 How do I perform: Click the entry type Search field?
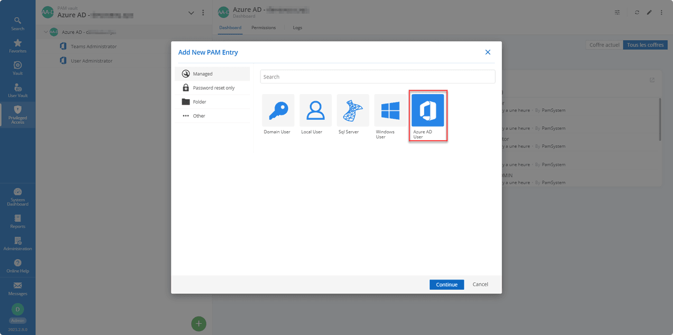pyautogui.click(x=377, y=77)
